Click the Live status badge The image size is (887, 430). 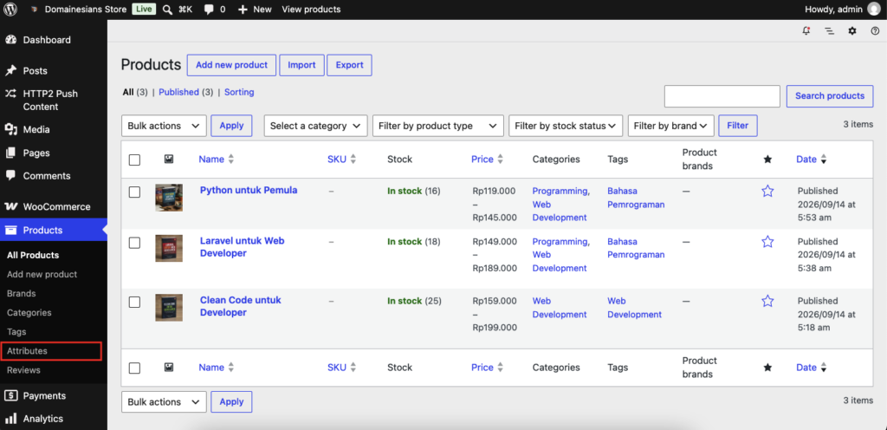(x=144, y=9)
